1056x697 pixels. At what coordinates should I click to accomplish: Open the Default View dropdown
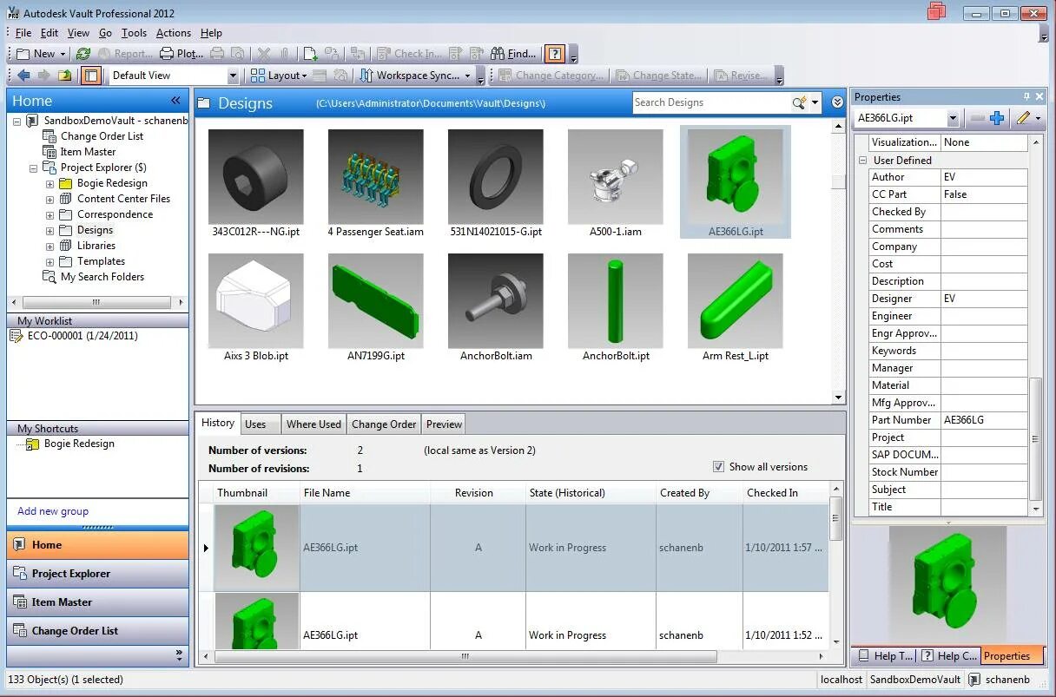[x=233, y=76]
